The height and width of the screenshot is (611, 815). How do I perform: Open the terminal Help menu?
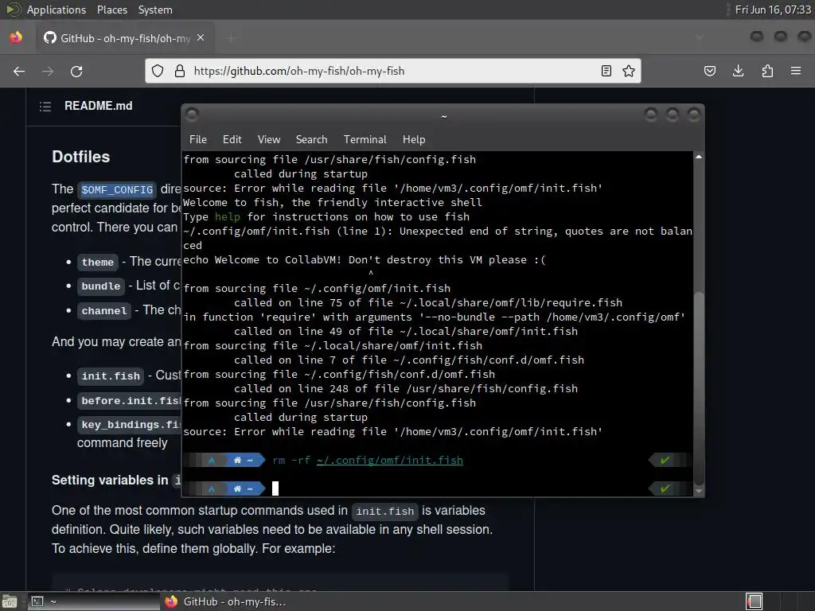(x=414, y=139)
